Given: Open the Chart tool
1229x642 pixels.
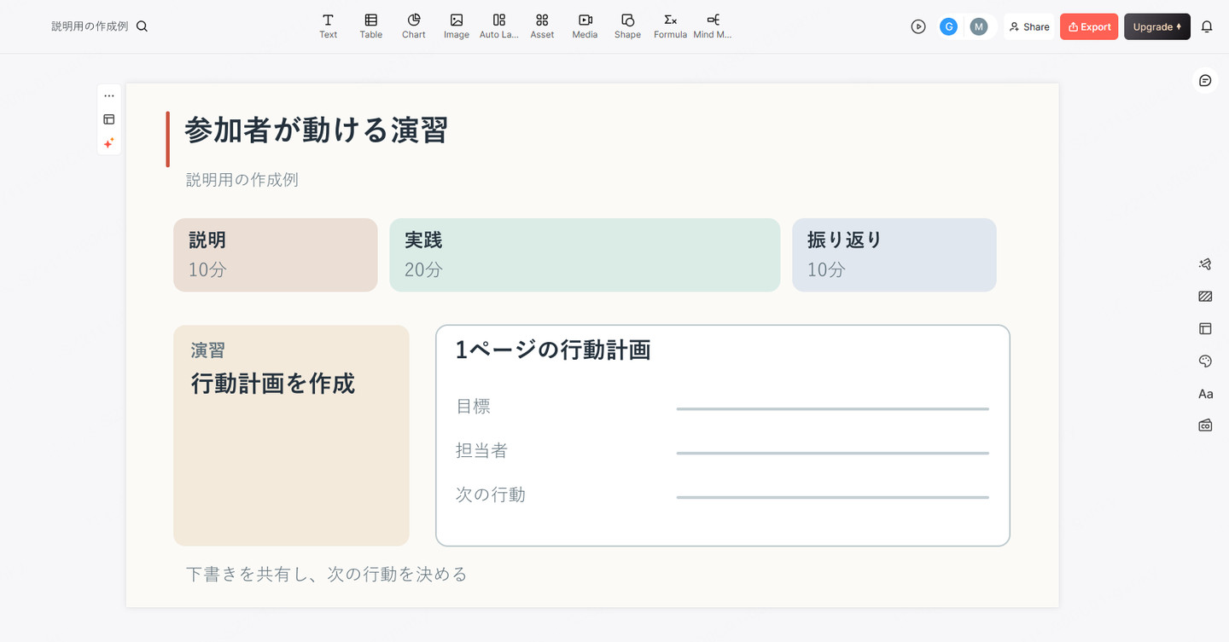Looking at the screenshot, I should click(x=413, y=26).
